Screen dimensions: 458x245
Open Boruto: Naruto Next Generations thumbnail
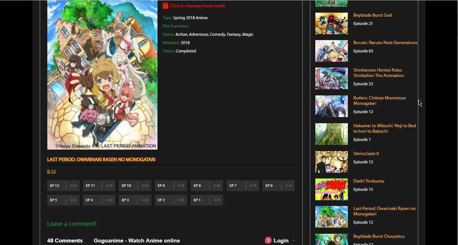(x=331, y=51)
